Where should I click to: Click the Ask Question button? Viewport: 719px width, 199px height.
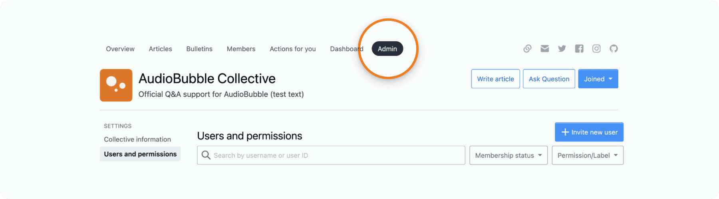[x=549, y=79]
